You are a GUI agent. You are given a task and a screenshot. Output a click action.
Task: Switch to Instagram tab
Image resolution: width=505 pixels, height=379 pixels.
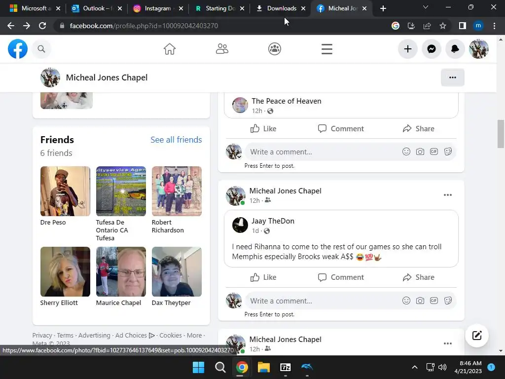(x=158, y=8)
